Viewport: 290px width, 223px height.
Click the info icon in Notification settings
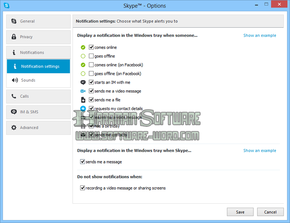(x=15, y=66)
